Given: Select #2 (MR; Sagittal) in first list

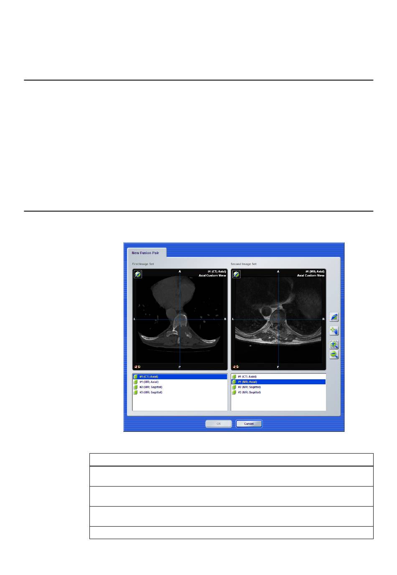Looking at the screenshot, I should point(180,387).
